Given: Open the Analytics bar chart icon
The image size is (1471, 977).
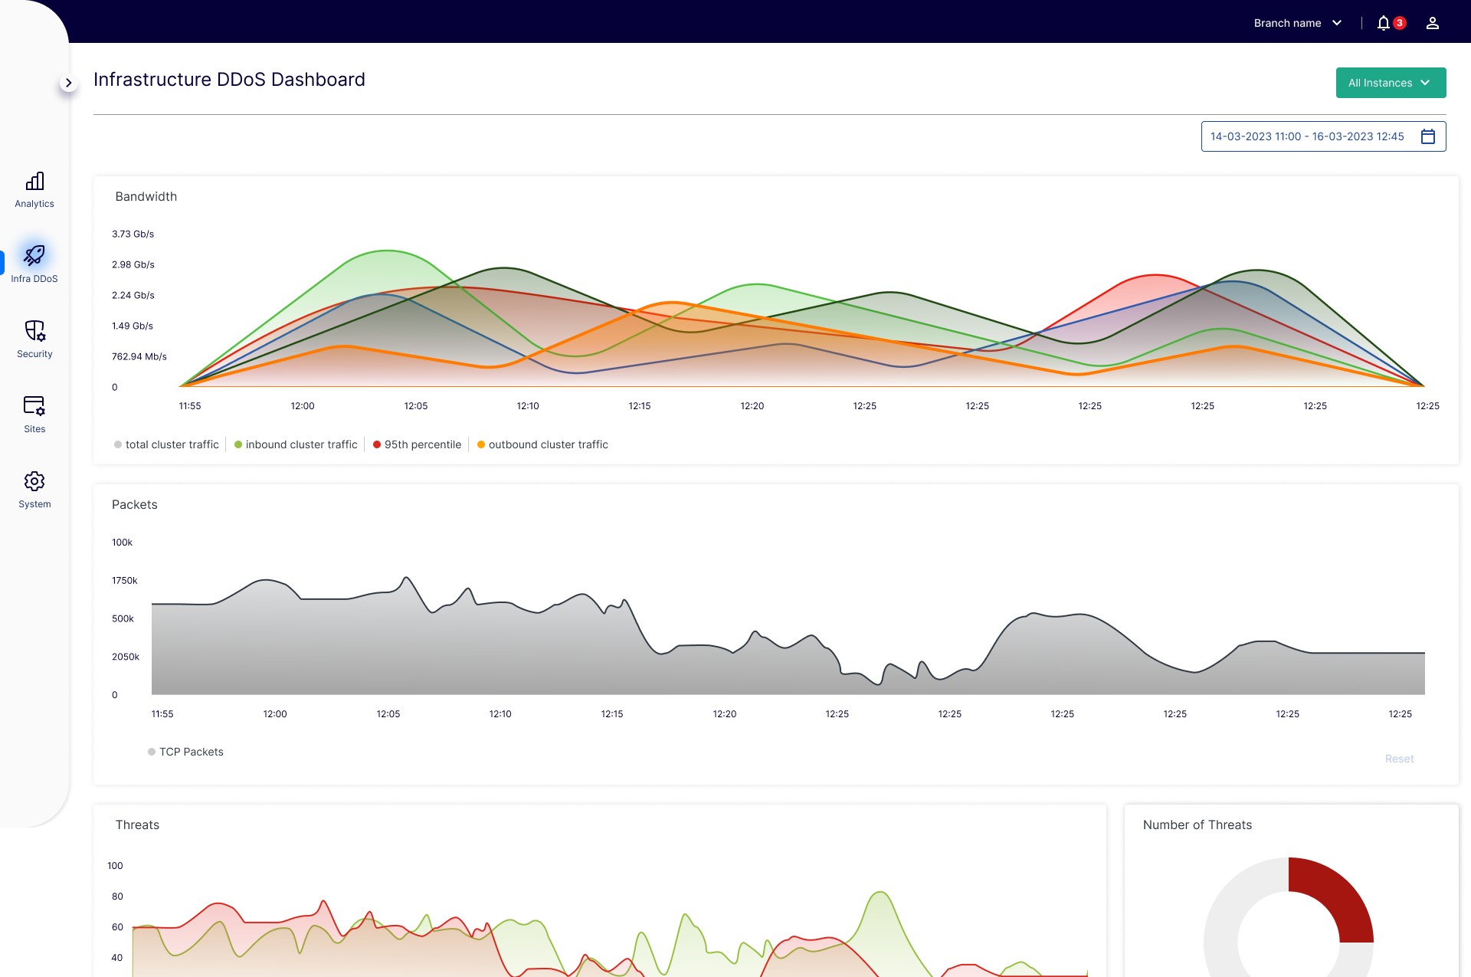Looking at the screenshot, I should (34, 182).
